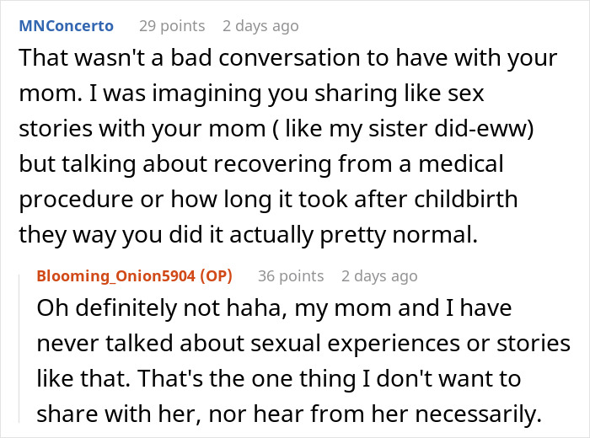Click the word "procedure" in the first comment
The height and width of the screenshot is (438, 590).
pos(76,200)
